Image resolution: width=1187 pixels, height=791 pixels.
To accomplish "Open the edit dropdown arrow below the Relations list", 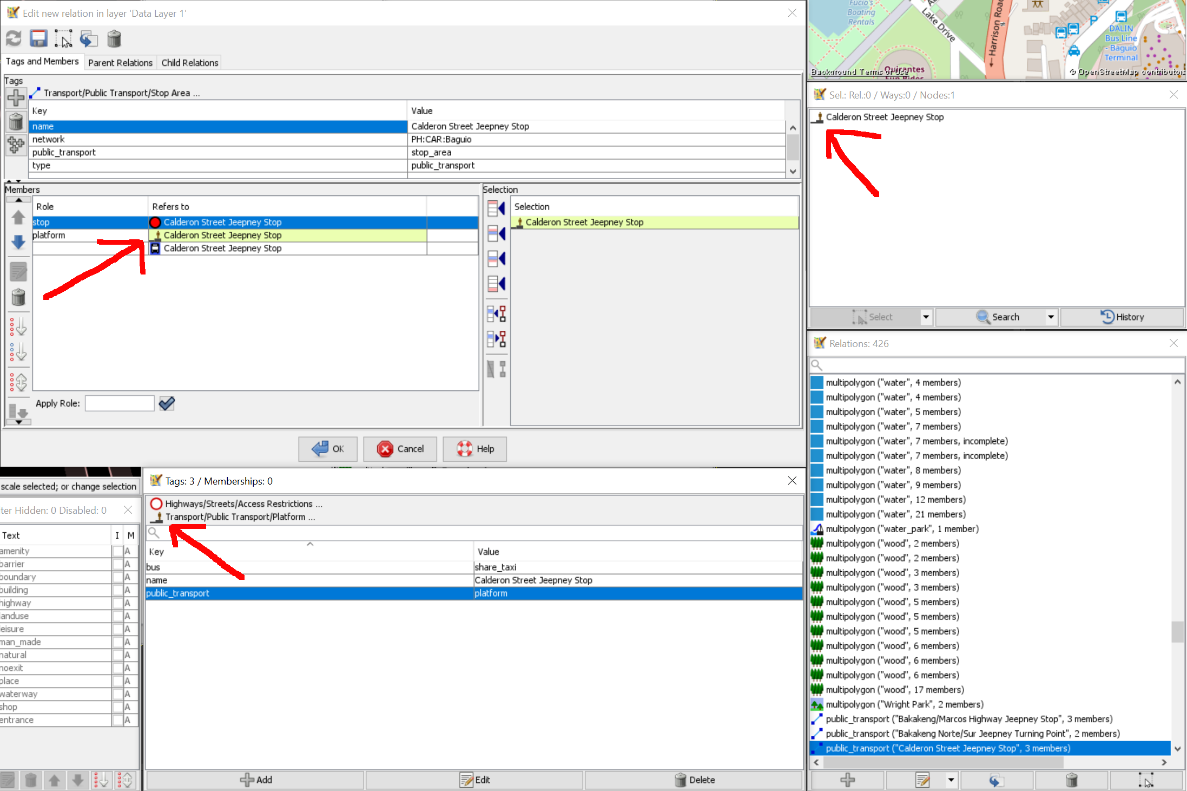I will tap(951, 780).
